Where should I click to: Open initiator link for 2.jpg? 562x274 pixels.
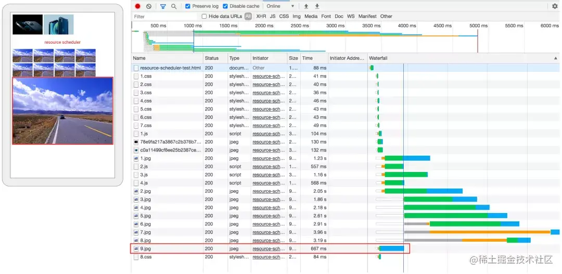269,192
